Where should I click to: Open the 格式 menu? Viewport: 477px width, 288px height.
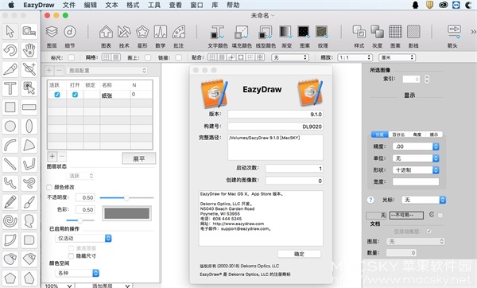(133, 6)
